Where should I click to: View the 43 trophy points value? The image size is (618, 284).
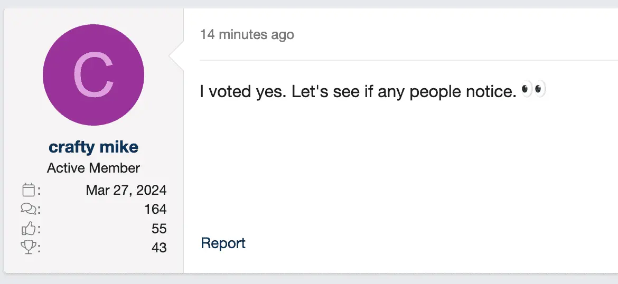pyautogui.click(x=159, y=247)
